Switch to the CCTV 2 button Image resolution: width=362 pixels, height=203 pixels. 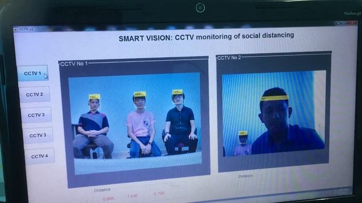pos(35,94)
